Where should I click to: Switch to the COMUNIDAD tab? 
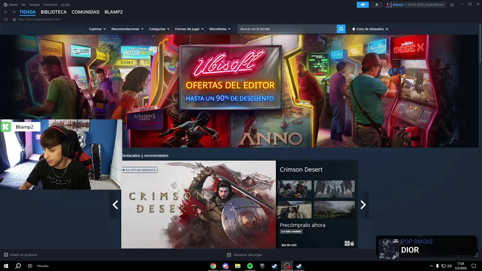click(85, 12)
